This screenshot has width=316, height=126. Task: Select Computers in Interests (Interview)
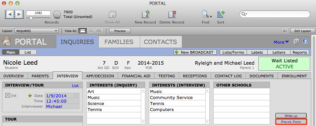[177, 110]
